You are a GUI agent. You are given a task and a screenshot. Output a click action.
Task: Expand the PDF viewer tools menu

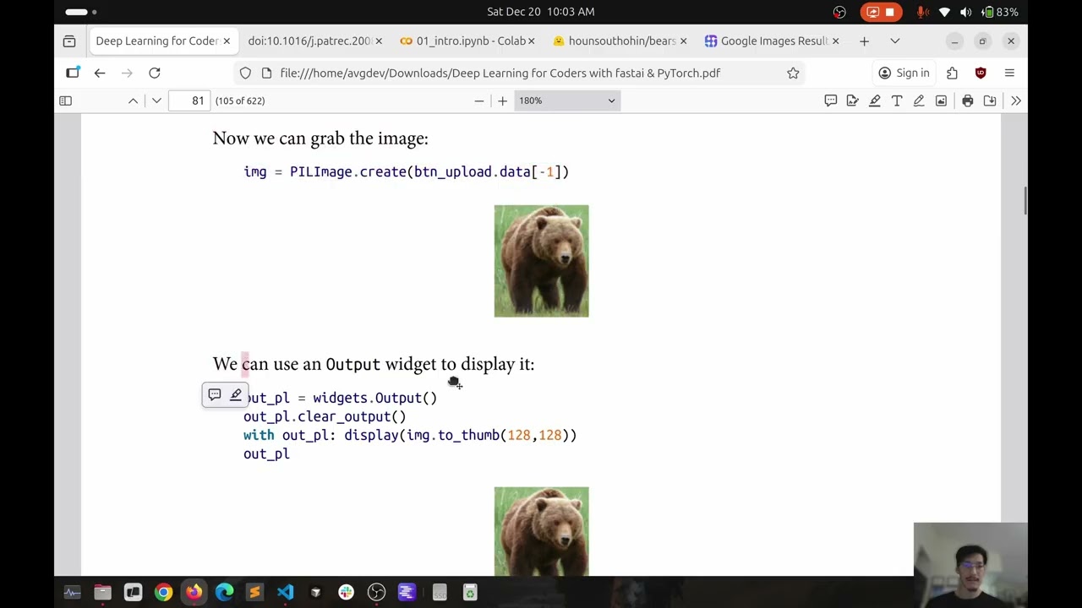pos(1016,100)
